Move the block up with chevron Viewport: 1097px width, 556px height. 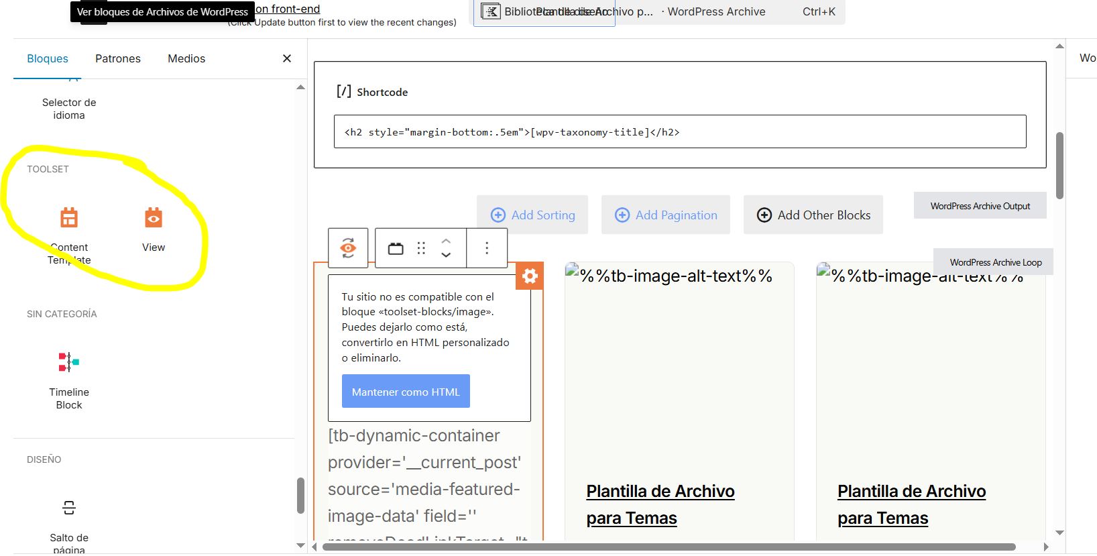(x=446, y=241)
